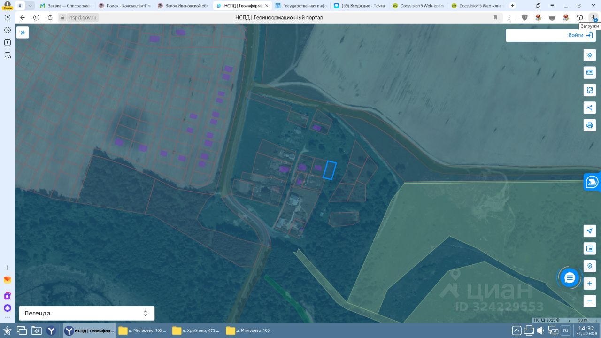The height and width of the screenshot is (338, 601).
Task: Open the page options three-dot menu
Action: tap(509, 17)
